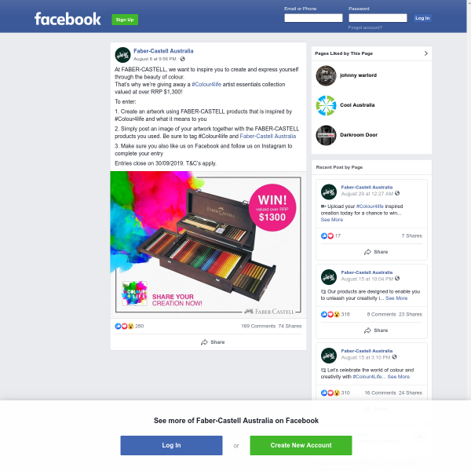Expand August 29 post with See More
471x471 pixels.
click(x=331, y=220)
